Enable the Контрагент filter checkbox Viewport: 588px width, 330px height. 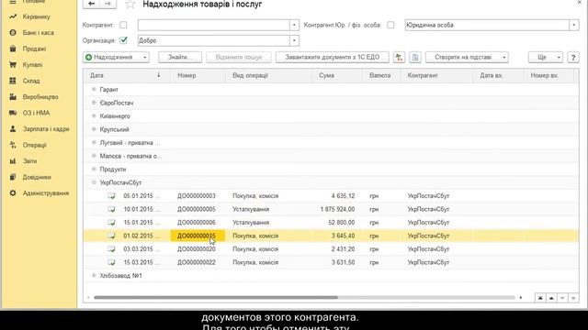point(123,25)
